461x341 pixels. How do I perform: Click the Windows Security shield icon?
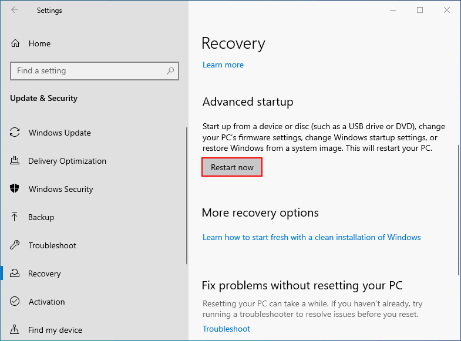click(x=15, y=189)
